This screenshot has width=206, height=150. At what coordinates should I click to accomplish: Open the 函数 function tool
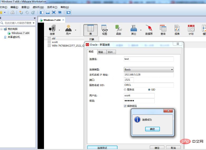coord(119,30)
